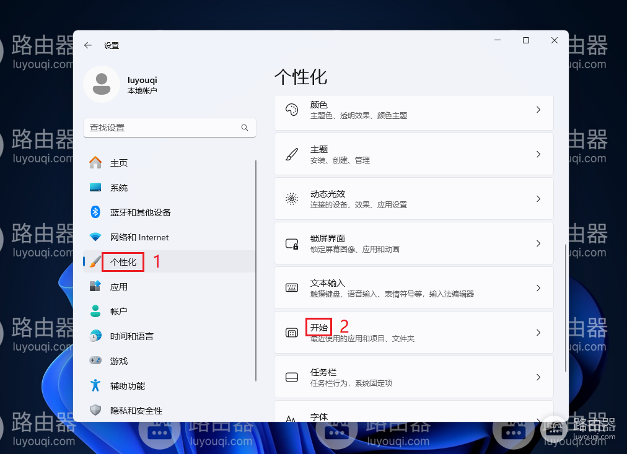Screen dimensions: 627x454
Task: Click the brush icon for 主题
Action: click(x=292, y=154)
